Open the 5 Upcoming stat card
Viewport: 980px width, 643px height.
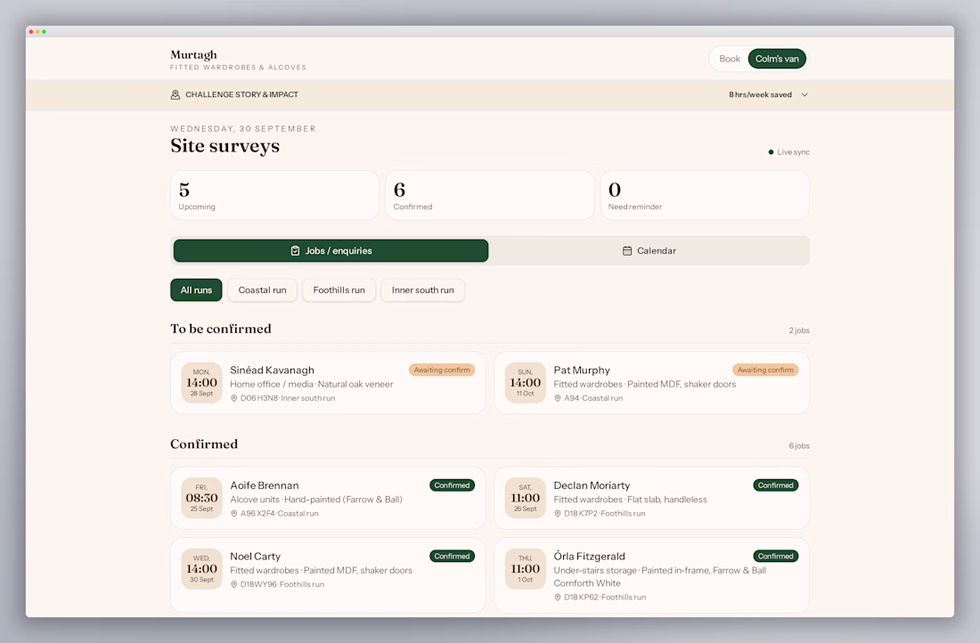point(275,196)
